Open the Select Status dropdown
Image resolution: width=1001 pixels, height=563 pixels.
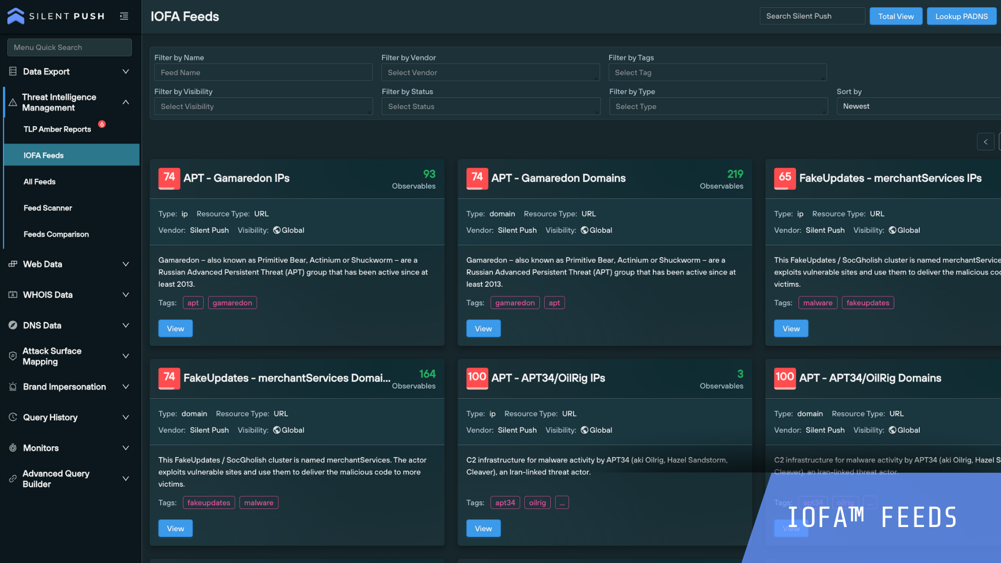coord(491,106)
